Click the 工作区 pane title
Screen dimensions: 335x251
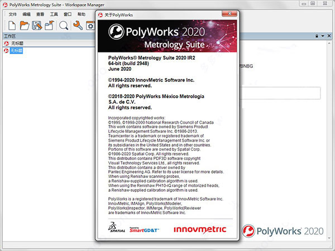[x=10, y=36]
